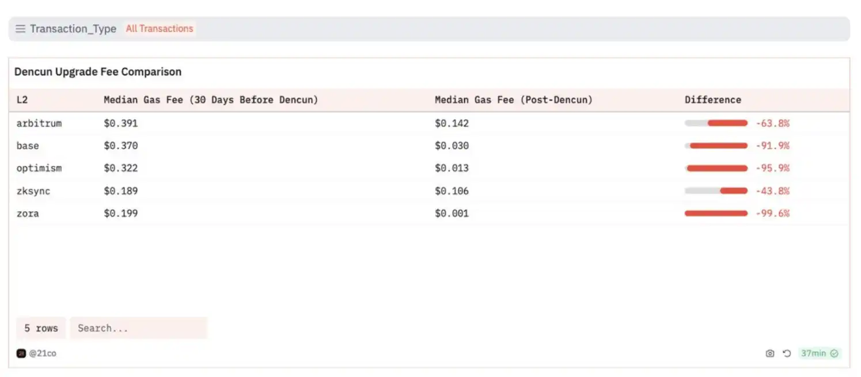The height and width of the screenshot is (377, 861).
Task: Click the -99.6% difference value
Action: coord(772,214)
